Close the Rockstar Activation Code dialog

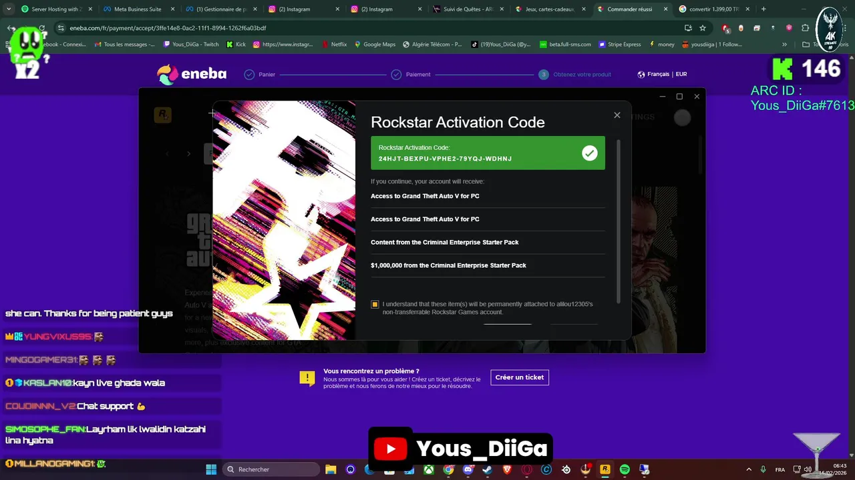(617, 115)
